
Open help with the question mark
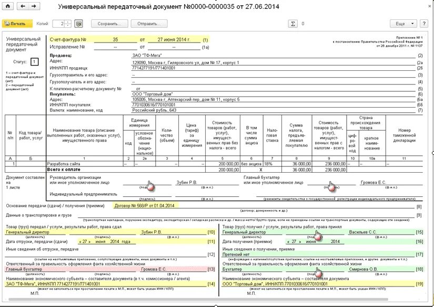[424, 24]
